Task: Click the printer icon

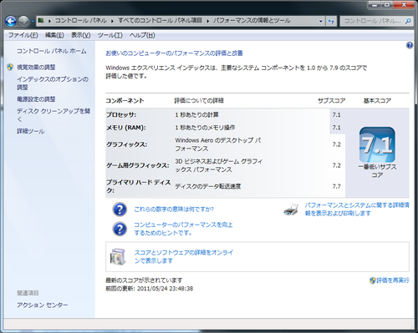Action: pos(291,209)
